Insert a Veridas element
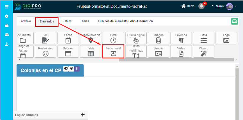Screen dimensions: 243x120 [158, 51]
